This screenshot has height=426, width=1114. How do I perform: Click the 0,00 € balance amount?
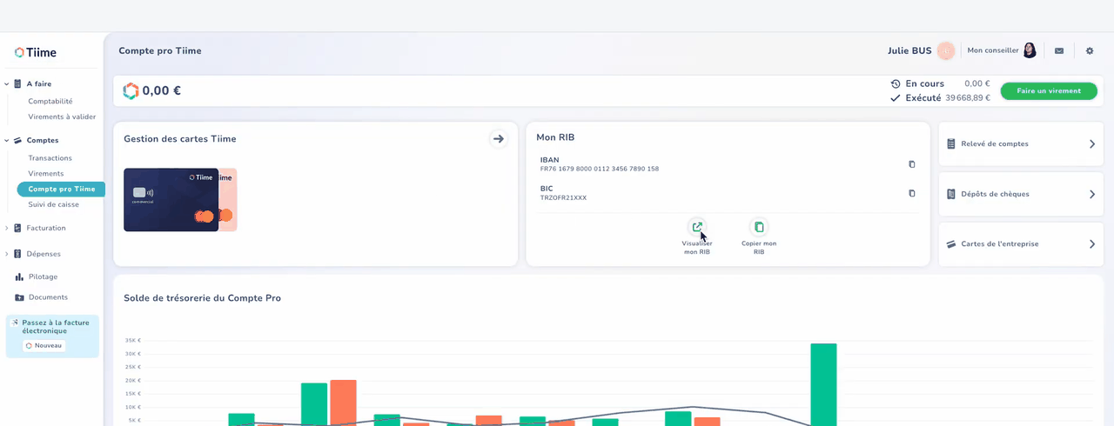pyautogui.click(x=162, y=90)
